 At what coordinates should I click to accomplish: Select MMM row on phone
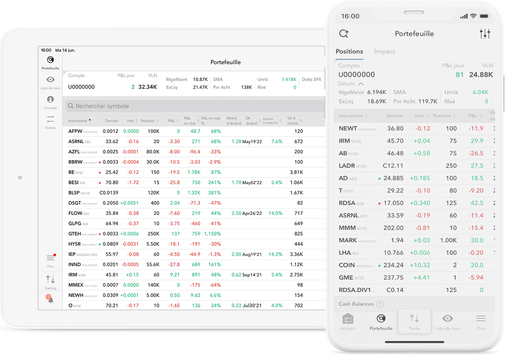click(415, 228)
